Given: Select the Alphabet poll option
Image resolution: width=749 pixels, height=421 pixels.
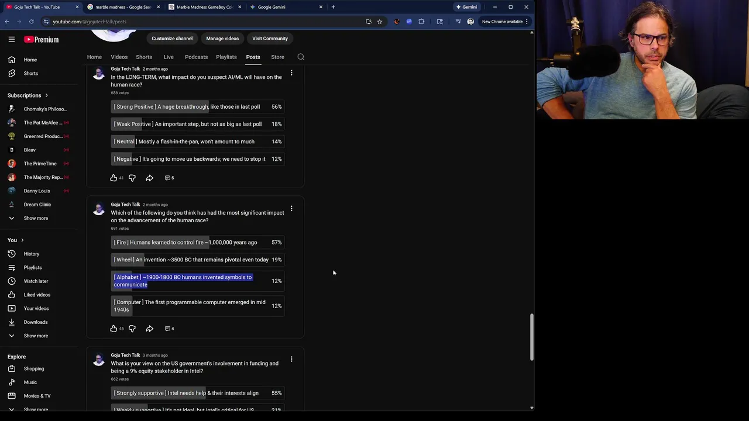Looking at the screenshot, I should tap(198, 281).
